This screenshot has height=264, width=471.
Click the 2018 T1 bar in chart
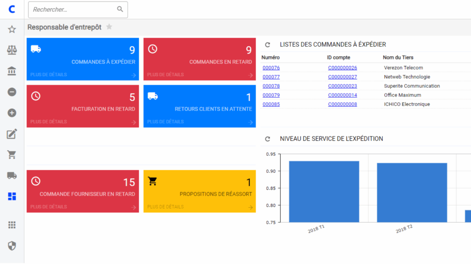click(x=324, y=192)
